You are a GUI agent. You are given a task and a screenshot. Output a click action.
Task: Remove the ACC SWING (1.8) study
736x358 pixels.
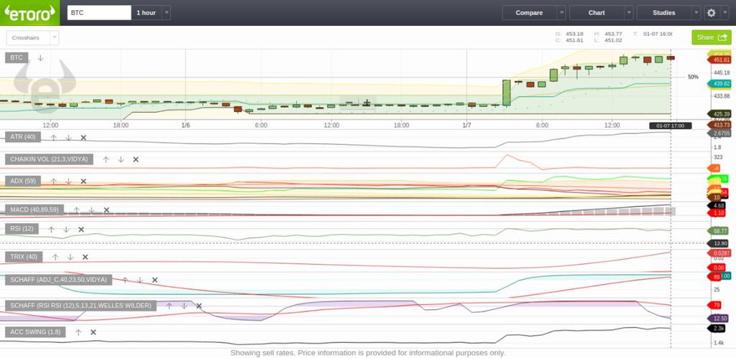click(x=93, y=332)
